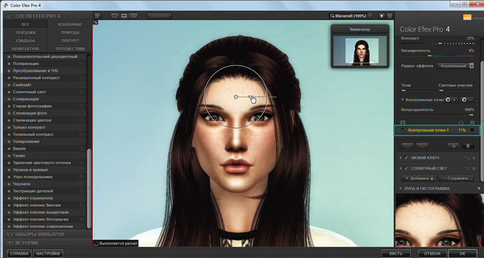Toggle the СОЛНЕЧНЫЙ СВЕТ filter checkbox
The width and height of the screenshot is (484, 258).
coord(406,169)
